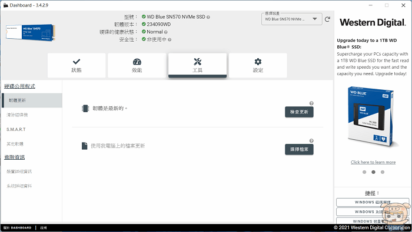Click the firmware chip icon
The image size is (412, 232).
coord(85,108)
